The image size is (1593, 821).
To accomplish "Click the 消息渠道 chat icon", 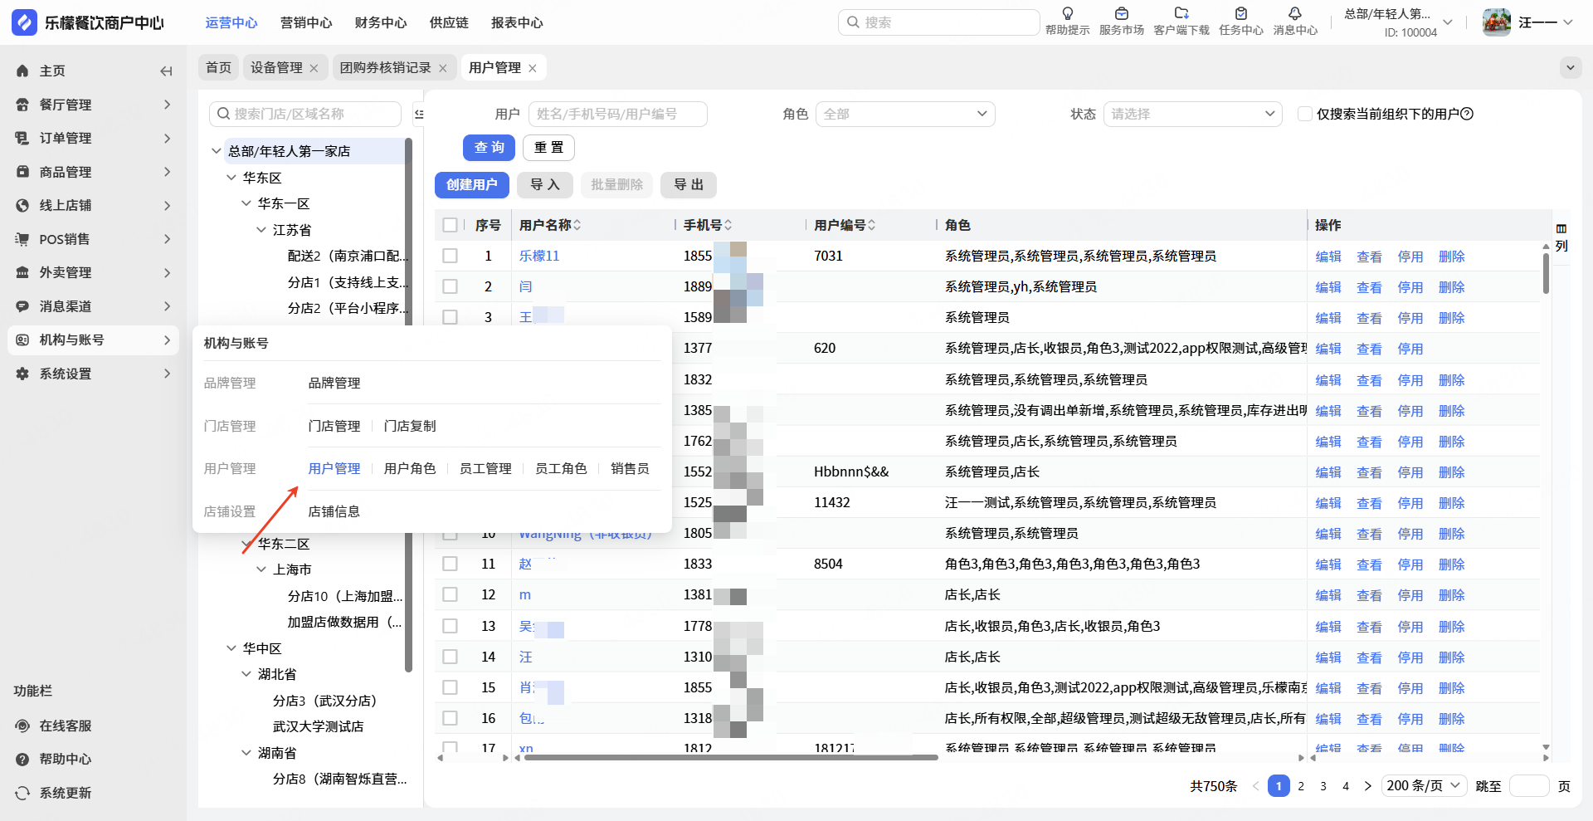I will pyautogui.click(x=22, y=306).
